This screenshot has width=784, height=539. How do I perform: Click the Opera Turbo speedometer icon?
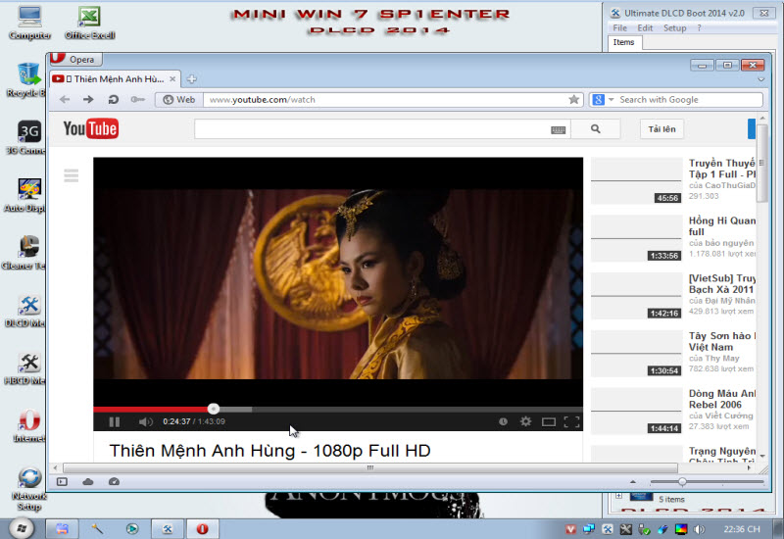coord(114,482)
